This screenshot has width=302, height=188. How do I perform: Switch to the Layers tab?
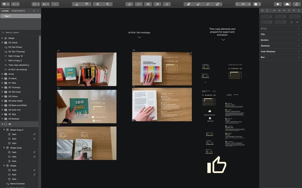[5, 11]
